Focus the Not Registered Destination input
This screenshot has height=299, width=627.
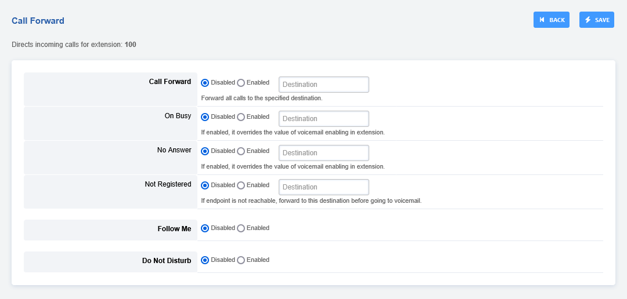pyautogui.click(x=324, y=187)
